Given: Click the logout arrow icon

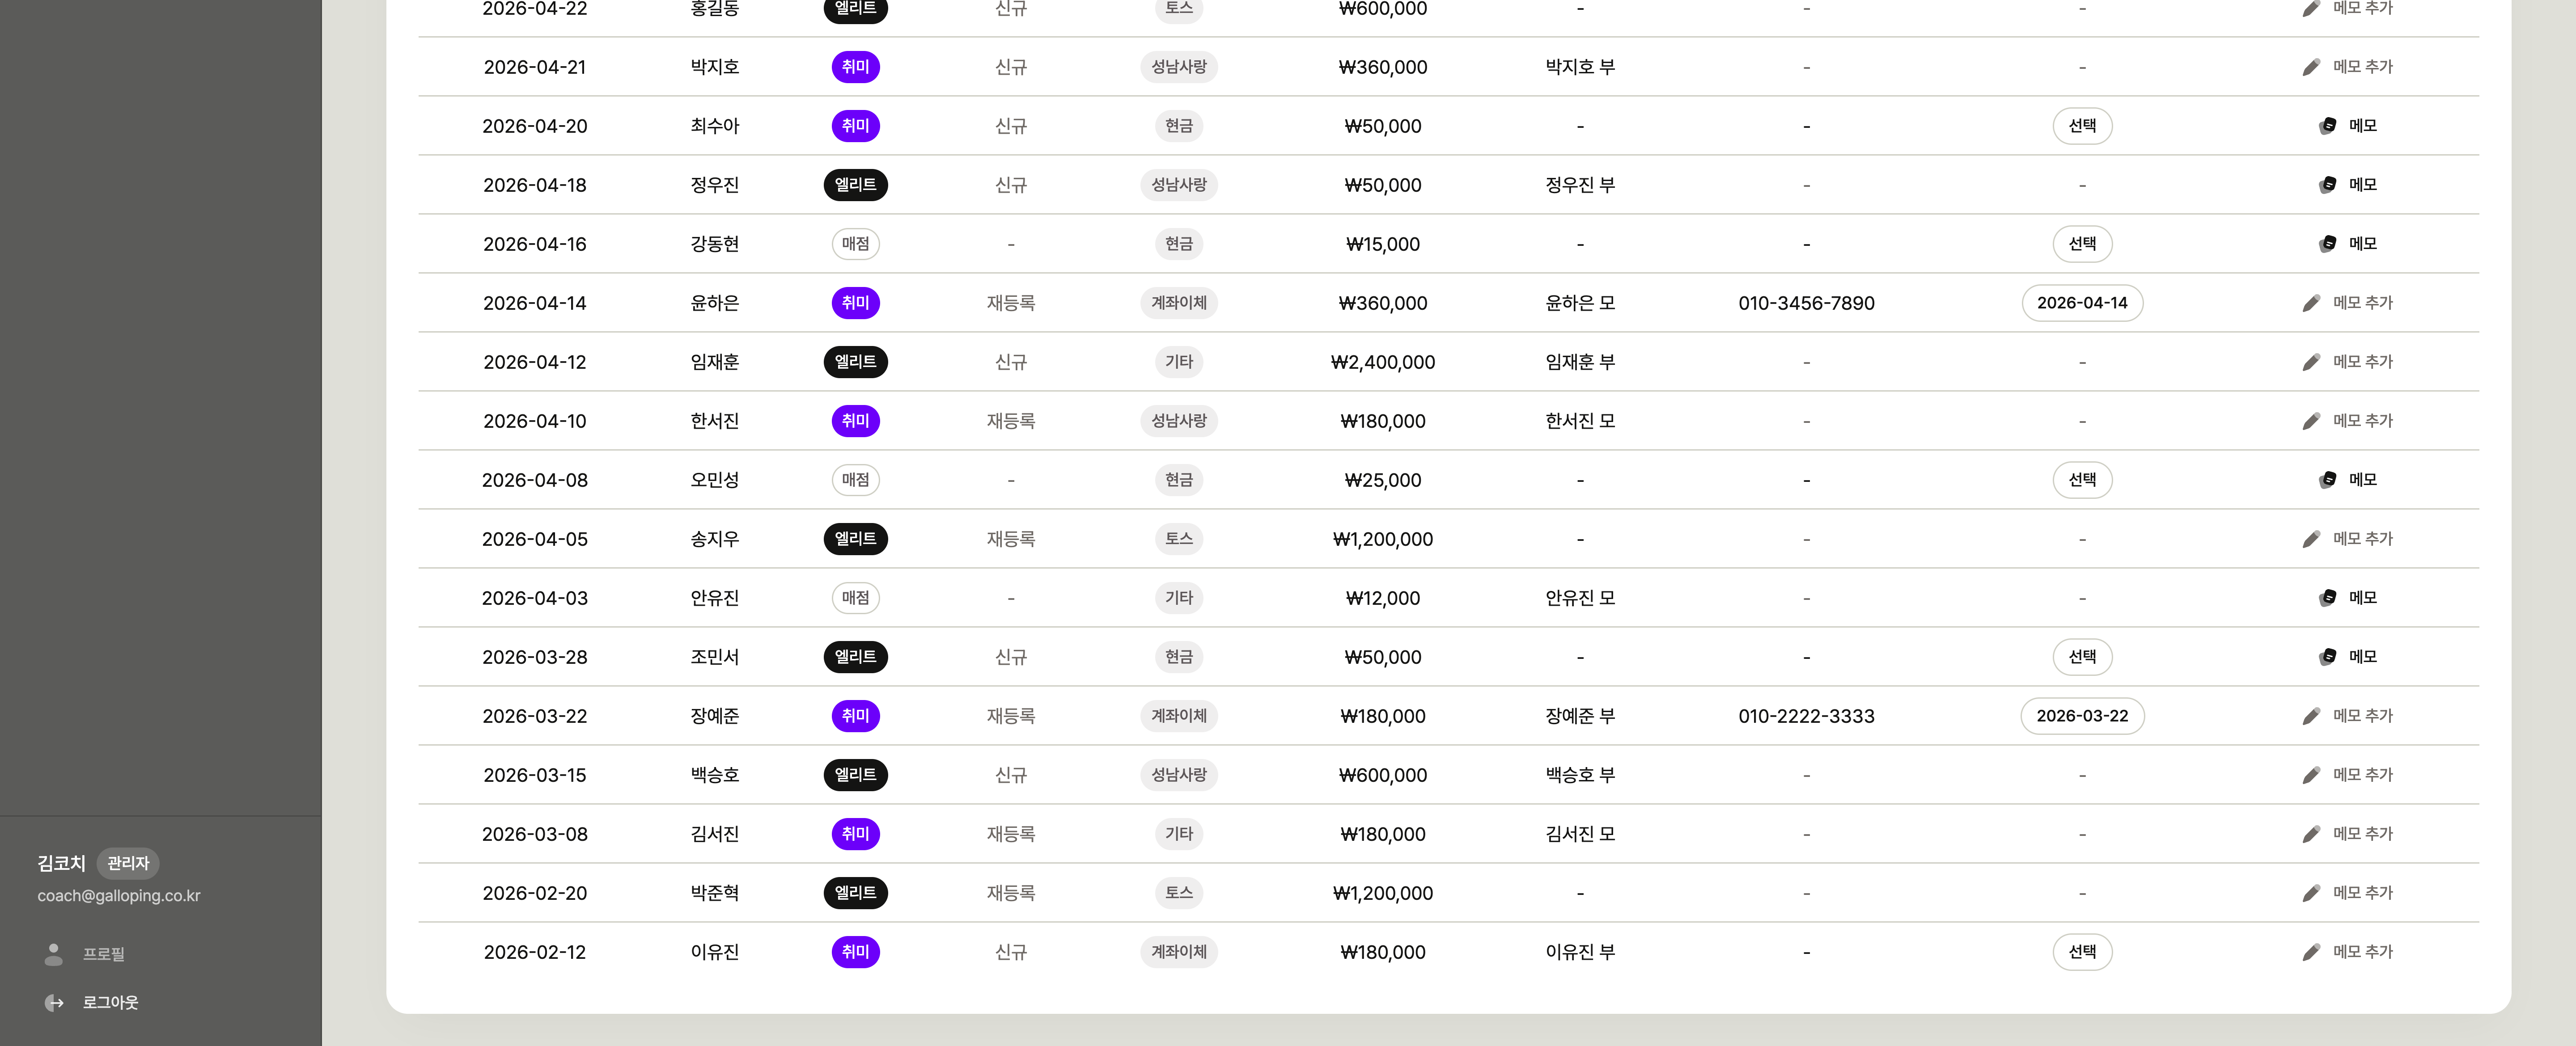Looking at the screenshot, I should 54,1003.
